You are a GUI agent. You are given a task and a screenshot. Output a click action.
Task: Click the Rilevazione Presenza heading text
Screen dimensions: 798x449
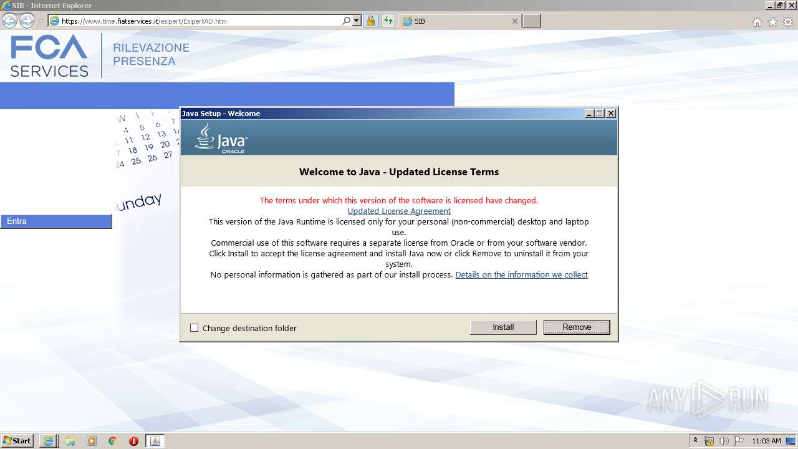click(151, 55)
